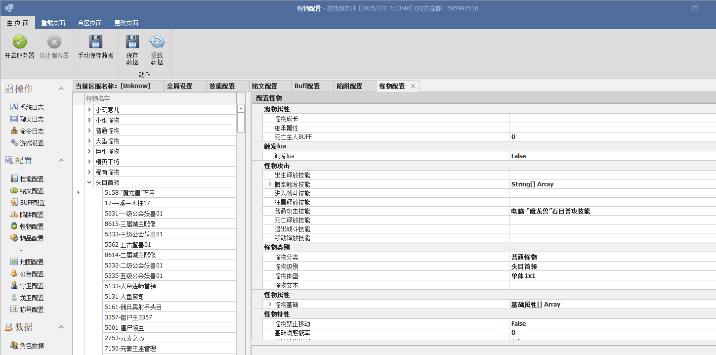Viewport: 716px width, 355px height.
Task: Open 公告配置 from the sidebar
Action: (x=27, y=274)
